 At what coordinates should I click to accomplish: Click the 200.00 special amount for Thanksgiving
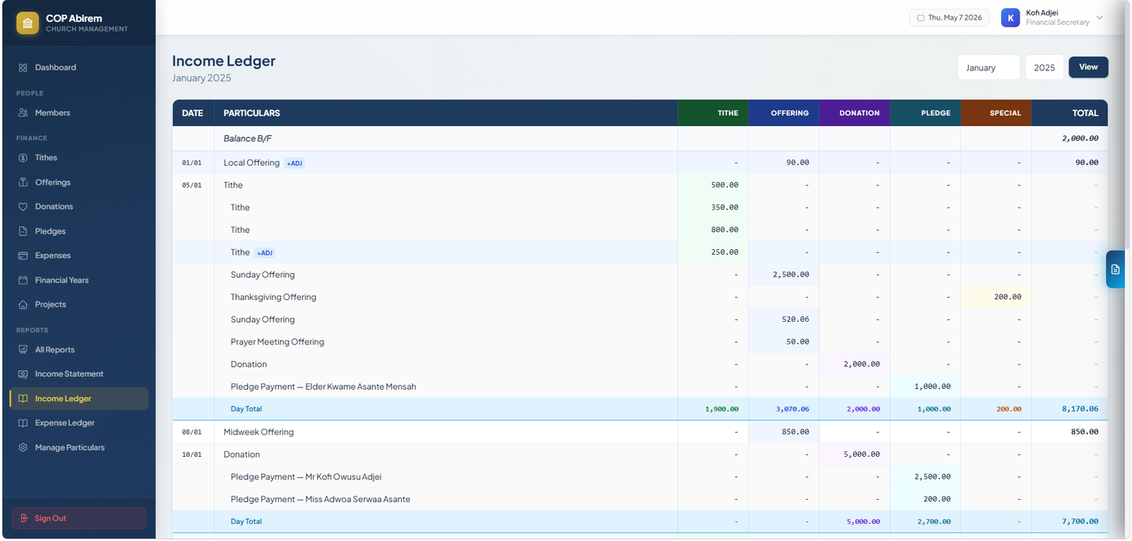tap(1007, 298)
